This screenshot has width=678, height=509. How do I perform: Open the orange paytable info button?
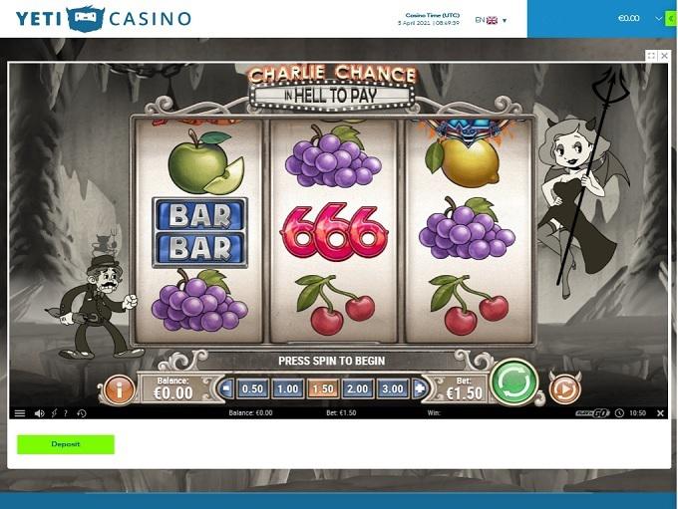[x=120, y=389]
